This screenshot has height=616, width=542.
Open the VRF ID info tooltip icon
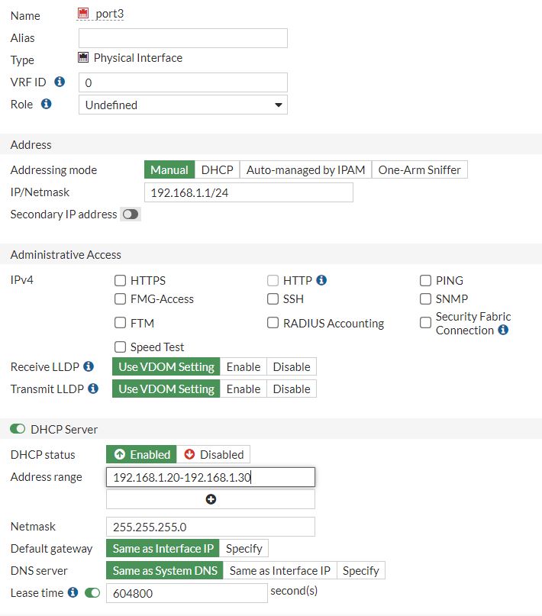pos(60,82)
